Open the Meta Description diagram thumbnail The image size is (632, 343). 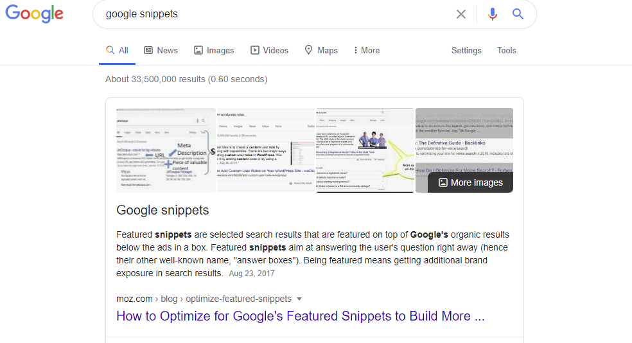pos(166,150)
